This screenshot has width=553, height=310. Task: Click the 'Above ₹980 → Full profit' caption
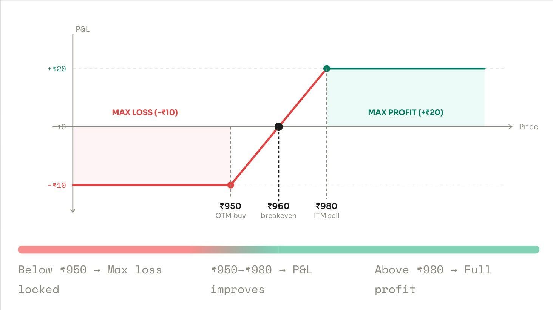tap(433, 279)
